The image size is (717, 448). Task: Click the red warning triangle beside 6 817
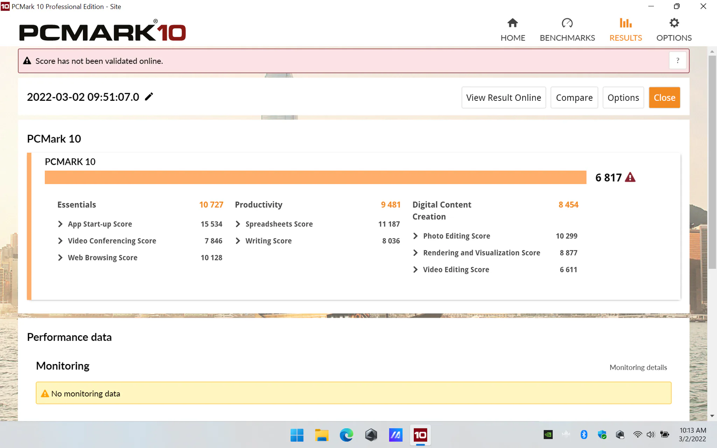click(630, 177)
